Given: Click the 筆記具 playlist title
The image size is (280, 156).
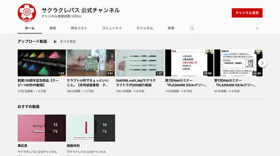Looking at the screenshot, I should coord(22,146).
